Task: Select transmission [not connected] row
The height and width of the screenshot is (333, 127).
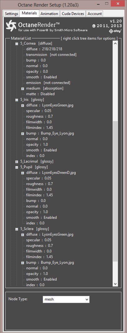Action: coord(51,55)
